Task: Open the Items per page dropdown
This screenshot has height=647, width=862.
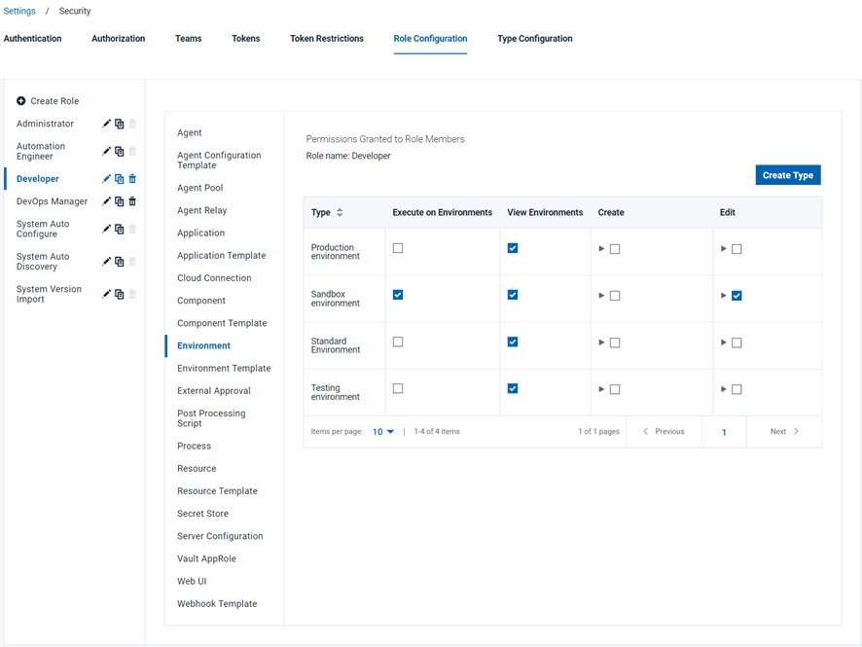Action: click(383, 432)
